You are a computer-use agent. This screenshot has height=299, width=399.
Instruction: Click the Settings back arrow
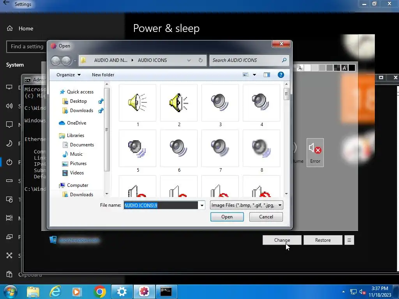pos(6,3)
